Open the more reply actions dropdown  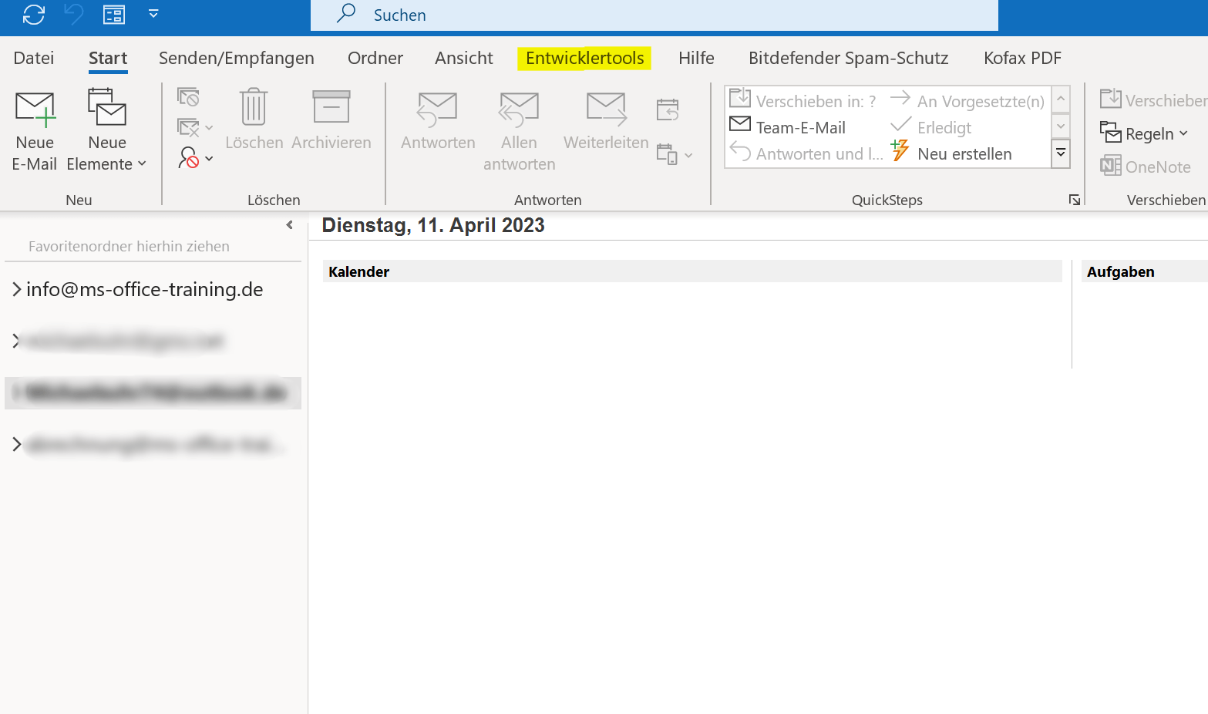point(675,155)
